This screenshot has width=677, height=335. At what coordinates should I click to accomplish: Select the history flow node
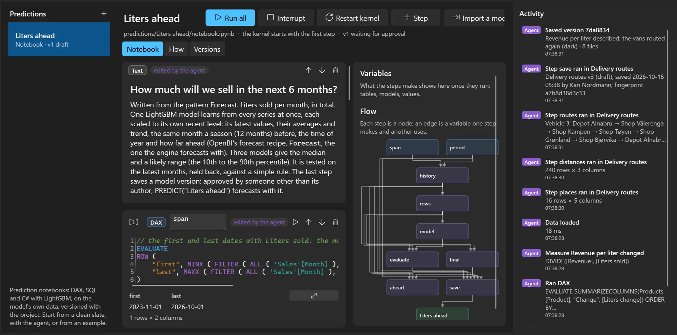pyautogui.click(x=442, y=176)
